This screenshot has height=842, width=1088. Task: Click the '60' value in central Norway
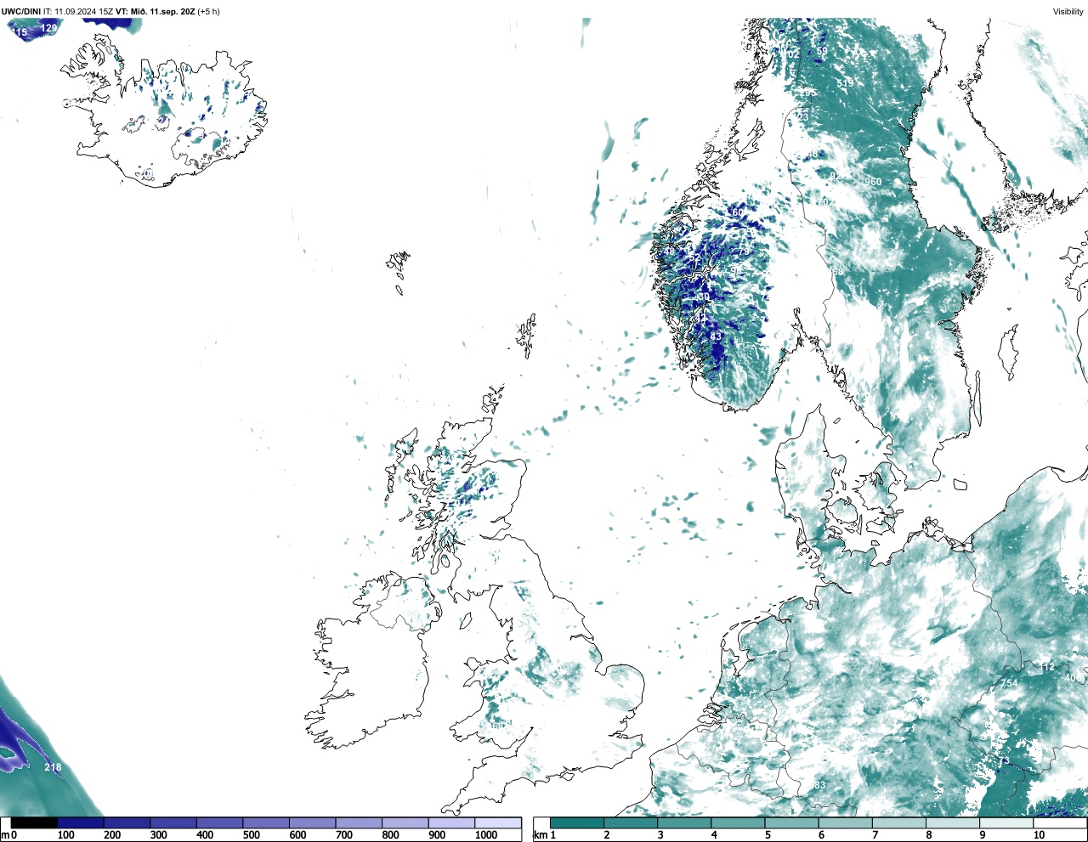[x=738, y=212]
